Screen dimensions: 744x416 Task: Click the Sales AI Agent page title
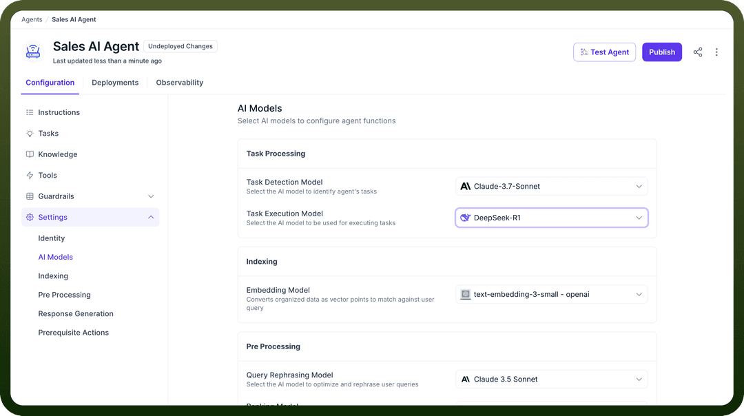click(x=96, y=46)
